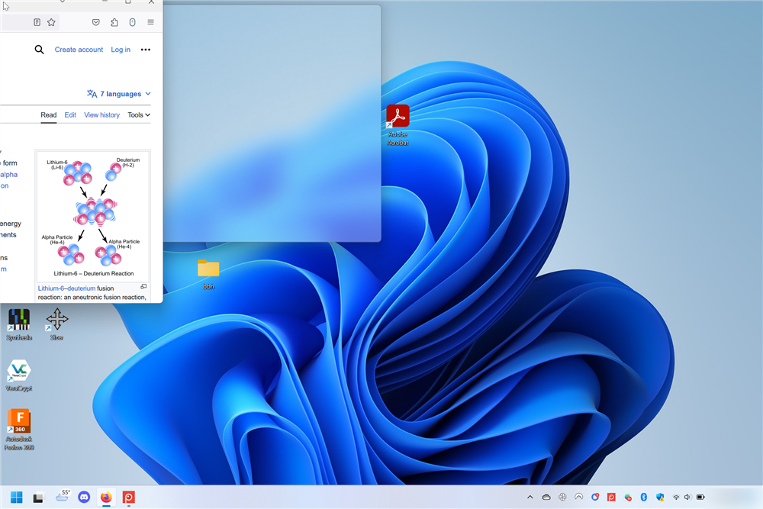
Task: Open the Lithium-6 Deuterium Reaction diagram thumbnail
Action: click(x=93, y=216)
